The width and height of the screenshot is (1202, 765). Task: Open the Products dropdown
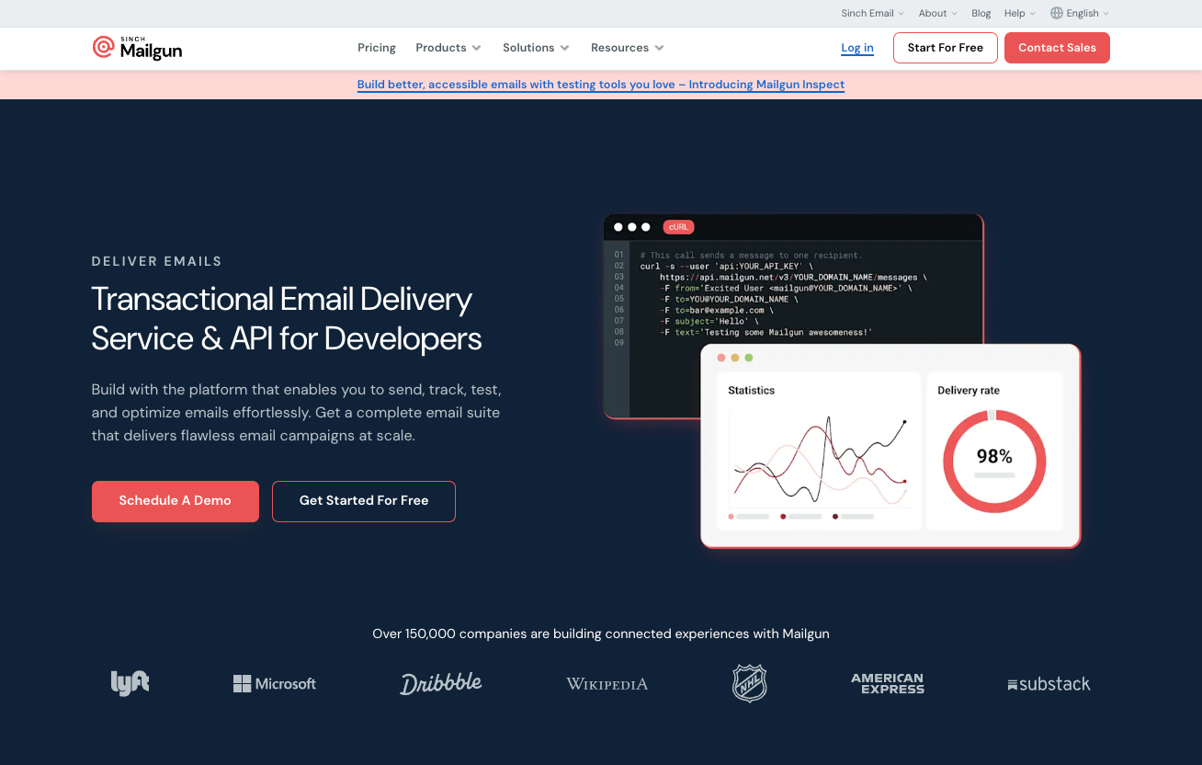[x=448, y=47]
